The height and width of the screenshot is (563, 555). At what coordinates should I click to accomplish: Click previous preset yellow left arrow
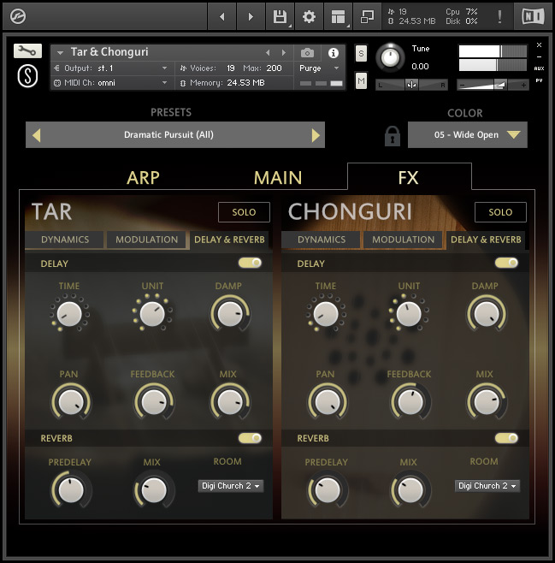pos(36,135)
